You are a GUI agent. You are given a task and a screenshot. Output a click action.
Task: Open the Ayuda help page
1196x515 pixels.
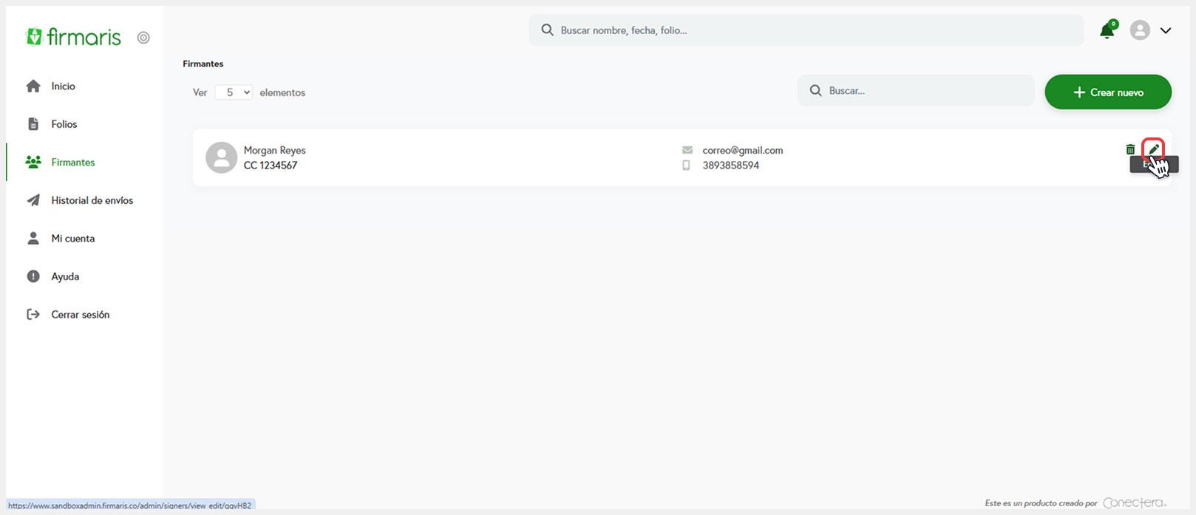click(65, 276)
